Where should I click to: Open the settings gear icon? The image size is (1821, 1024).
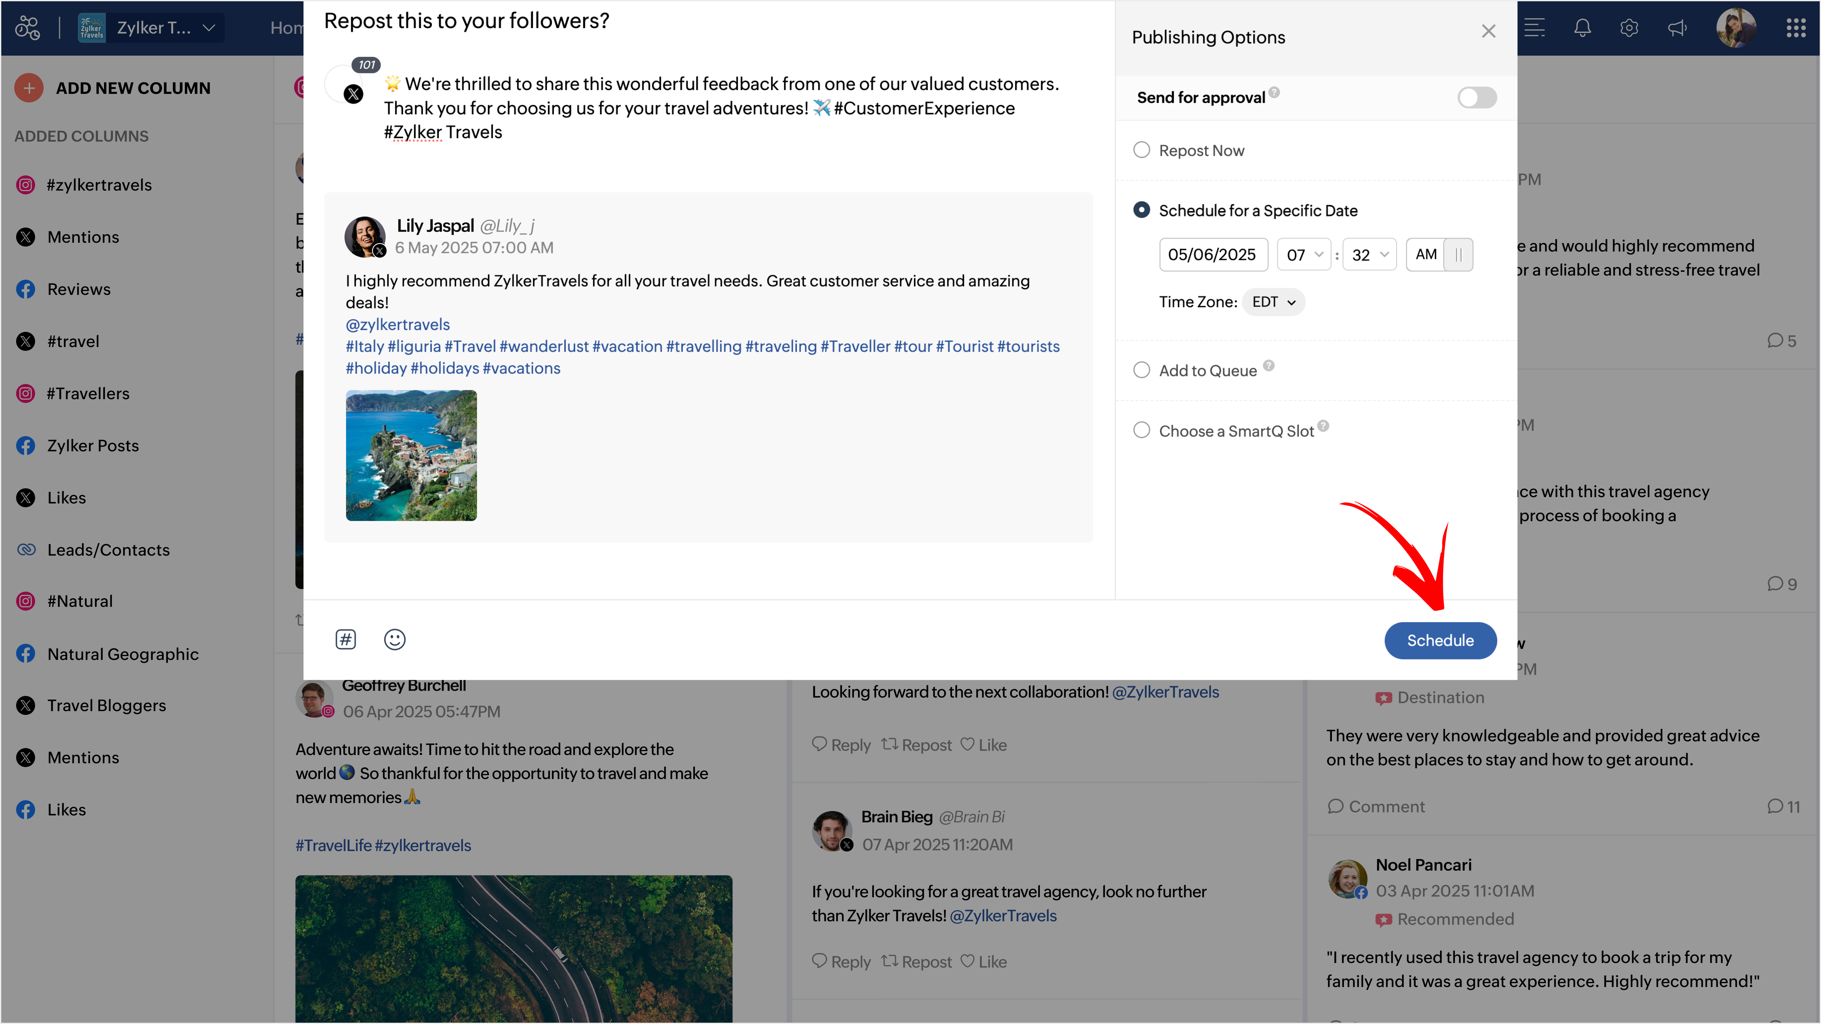[1629, 28]
